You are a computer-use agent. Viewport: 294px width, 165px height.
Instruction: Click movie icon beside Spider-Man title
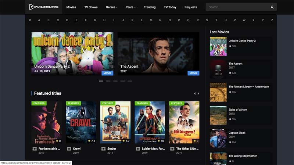pos(138,149)
